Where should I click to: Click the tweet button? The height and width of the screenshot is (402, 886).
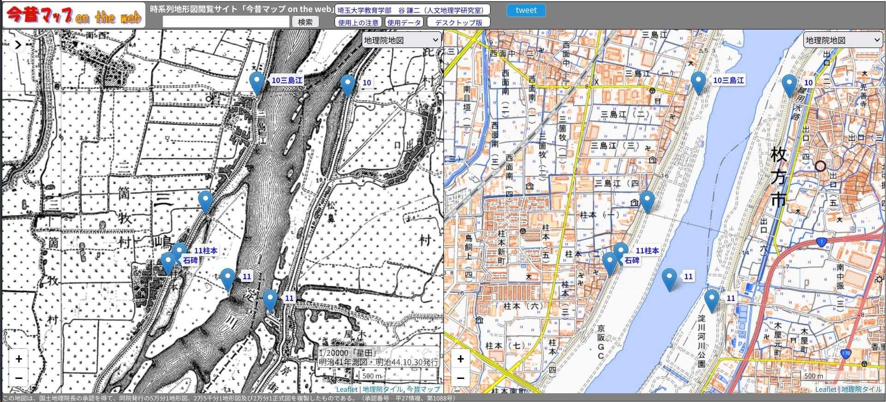[x=526, y=10]
